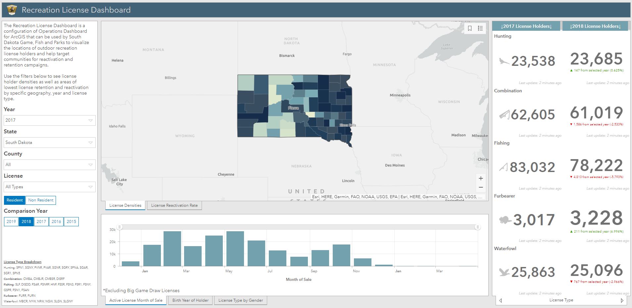Viewport: 632px width, 308px height.
Task: Click the Minneapolis city label on map
Action: pyautogui.click(x=400, y=95)
